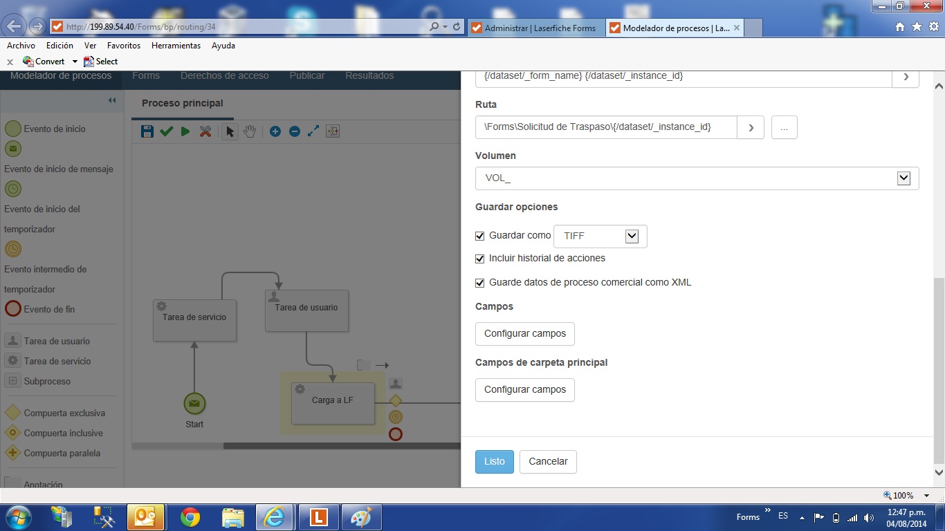
Task: Fit the diagram to the screen using the expand arrows
Action: (x=313, y=131)
